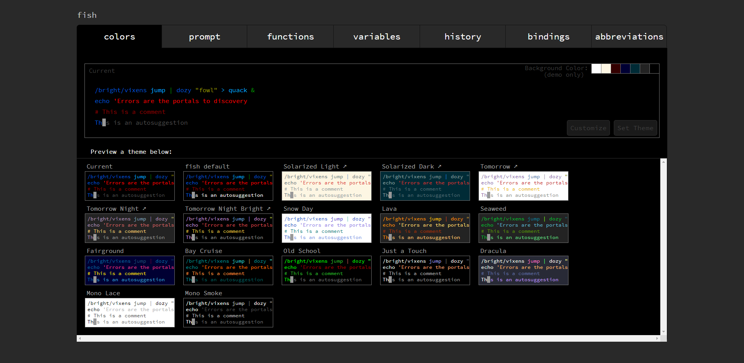Preview the Dracula theme
This screenshot has width=744, height=363.
[524, 270]
